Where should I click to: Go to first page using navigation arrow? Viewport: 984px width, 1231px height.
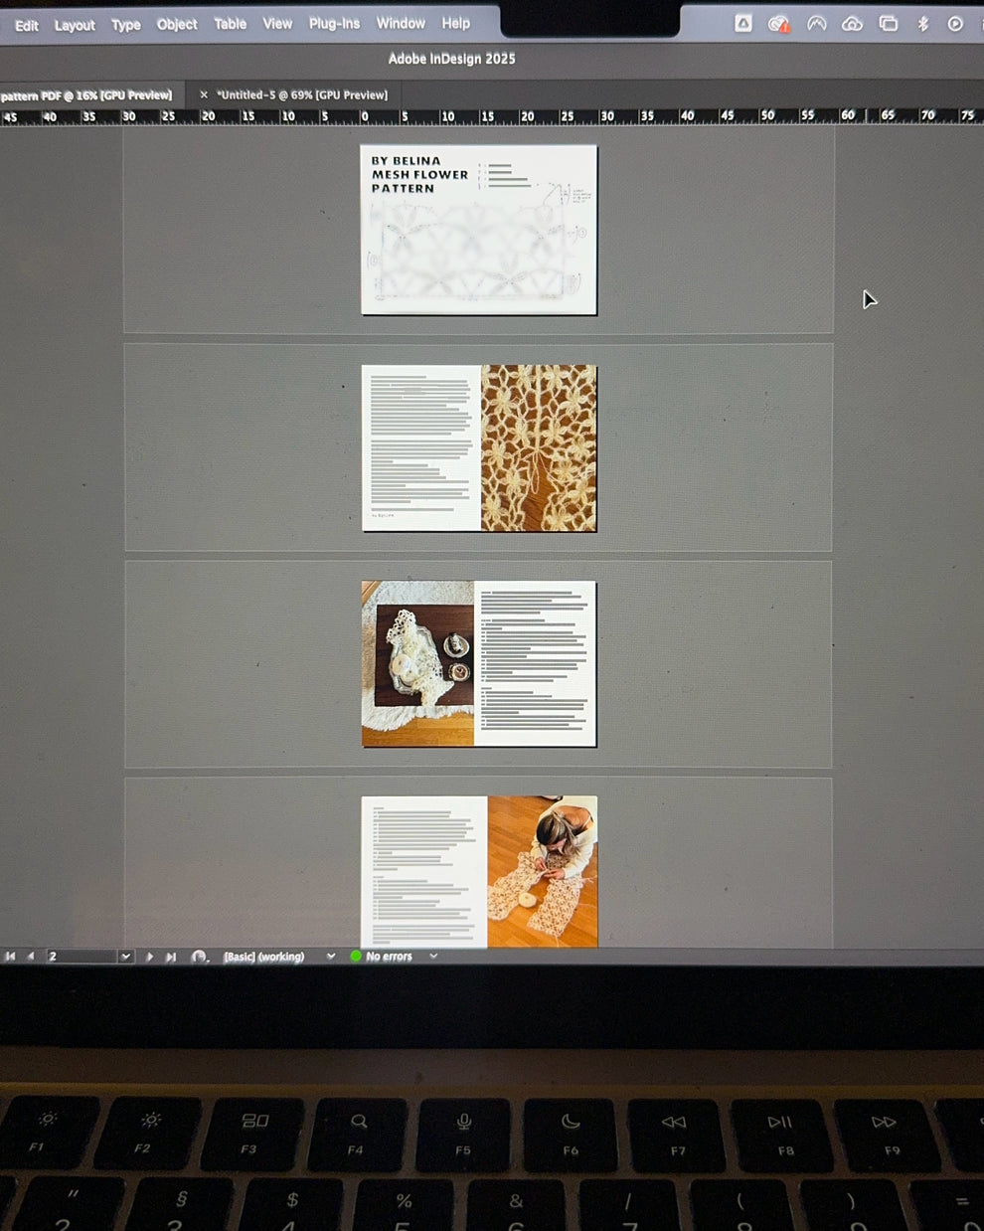(x=10, y=957)
